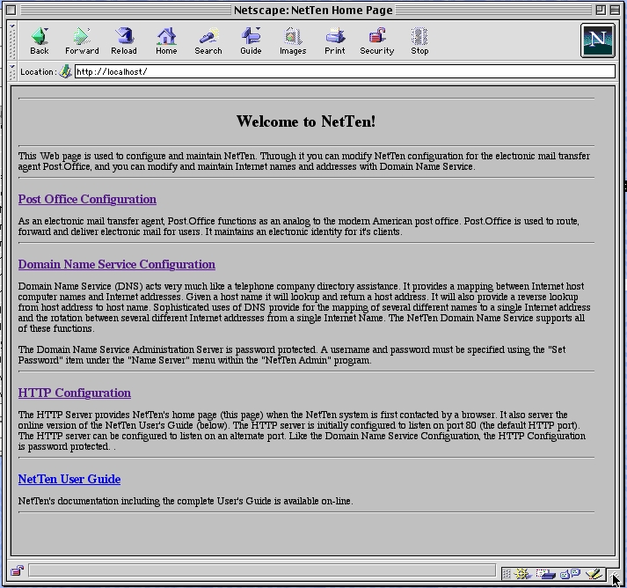627x588 pixels.
Task: Click paragraph starting "This Web page is used"
Action: point(304,161)
